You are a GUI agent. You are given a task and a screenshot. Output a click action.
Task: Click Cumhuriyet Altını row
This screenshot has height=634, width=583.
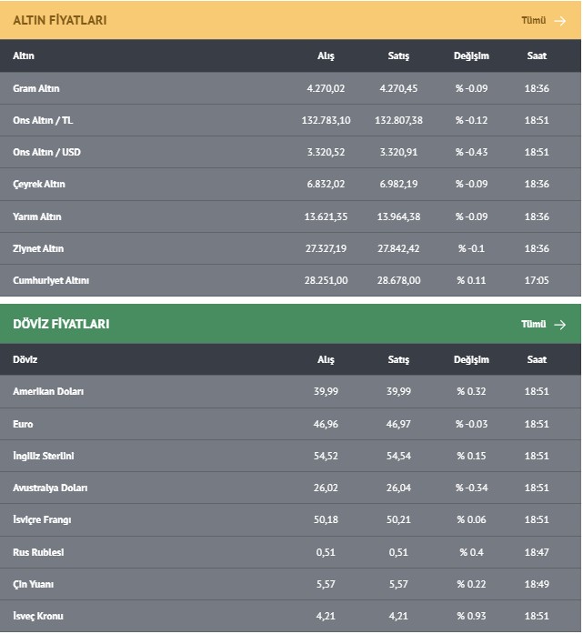coord(291,280)
